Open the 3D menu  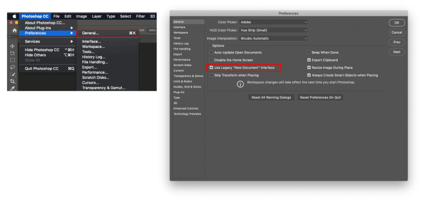tap(153, 16)
